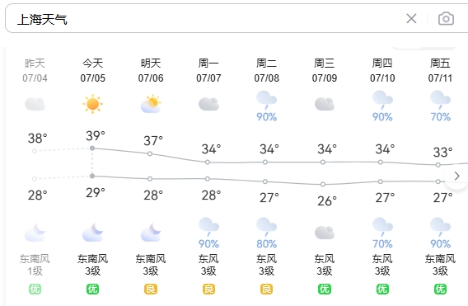Select the 周四 07/10 day column header
The image size is (468, 306).
(x=382, y=71)
